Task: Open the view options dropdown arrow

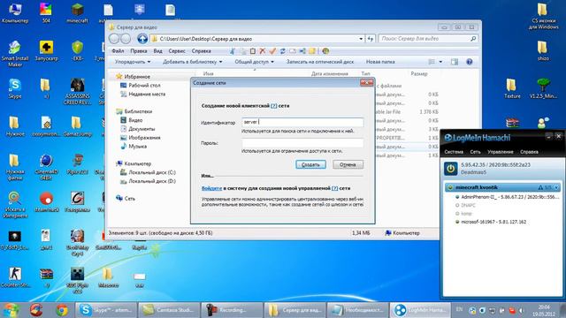Action: point(440,62)
